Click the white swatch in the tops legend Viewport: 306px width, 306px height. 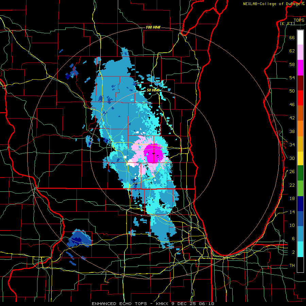(x=300, y=37)
